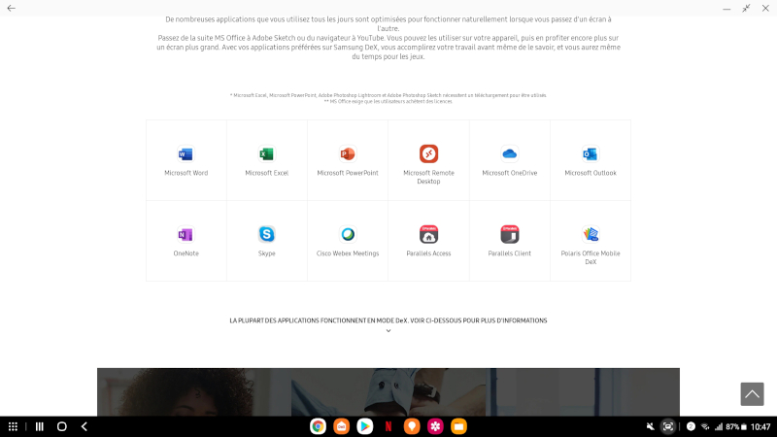Click 'LA PLUPART DES APPLICATIONS FONCTIONNENT EN MODE DeX' link
Screen dimensions: 777x437
[x=388, y=320]
